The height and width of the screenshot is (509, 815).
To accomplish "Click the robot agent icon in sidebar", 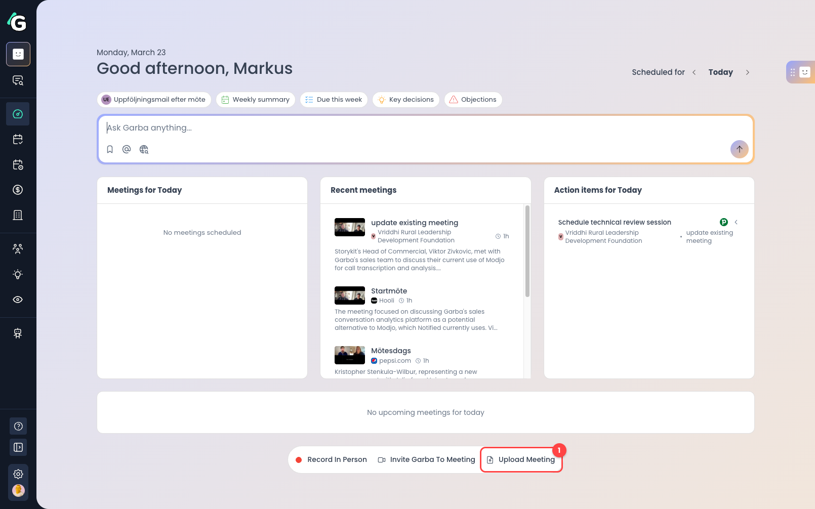I will click(x=18, y=333).
